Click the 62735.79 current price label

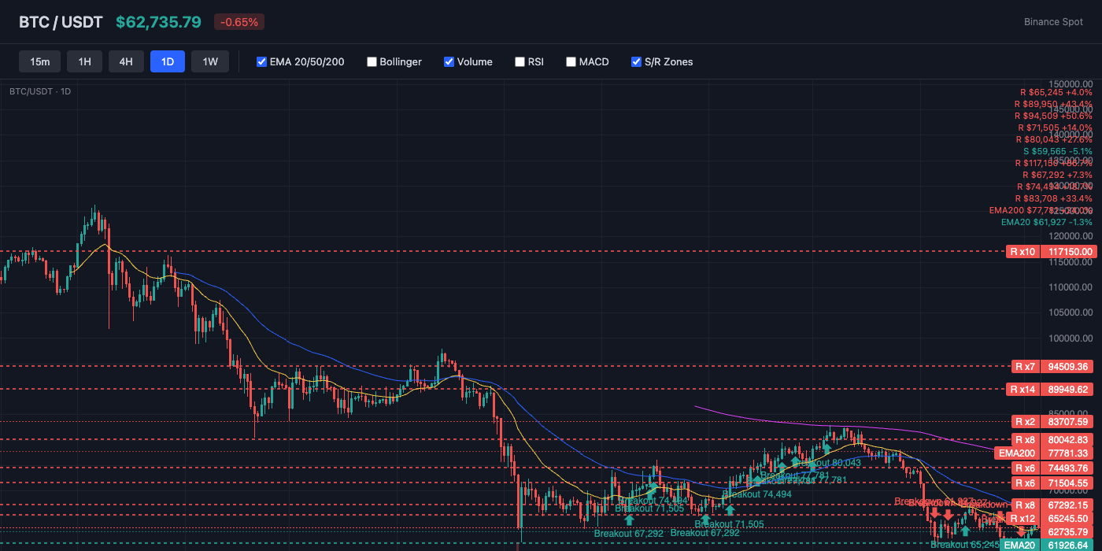pyautogui.click(x=1068, y=531)
